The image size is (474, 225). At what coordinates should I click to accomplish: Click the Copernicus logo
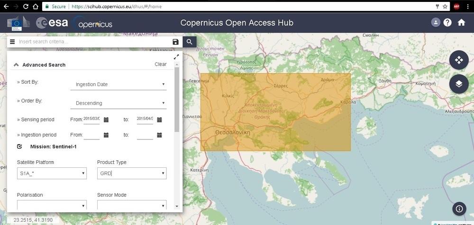pyautogui.click(x=93, y=23)
